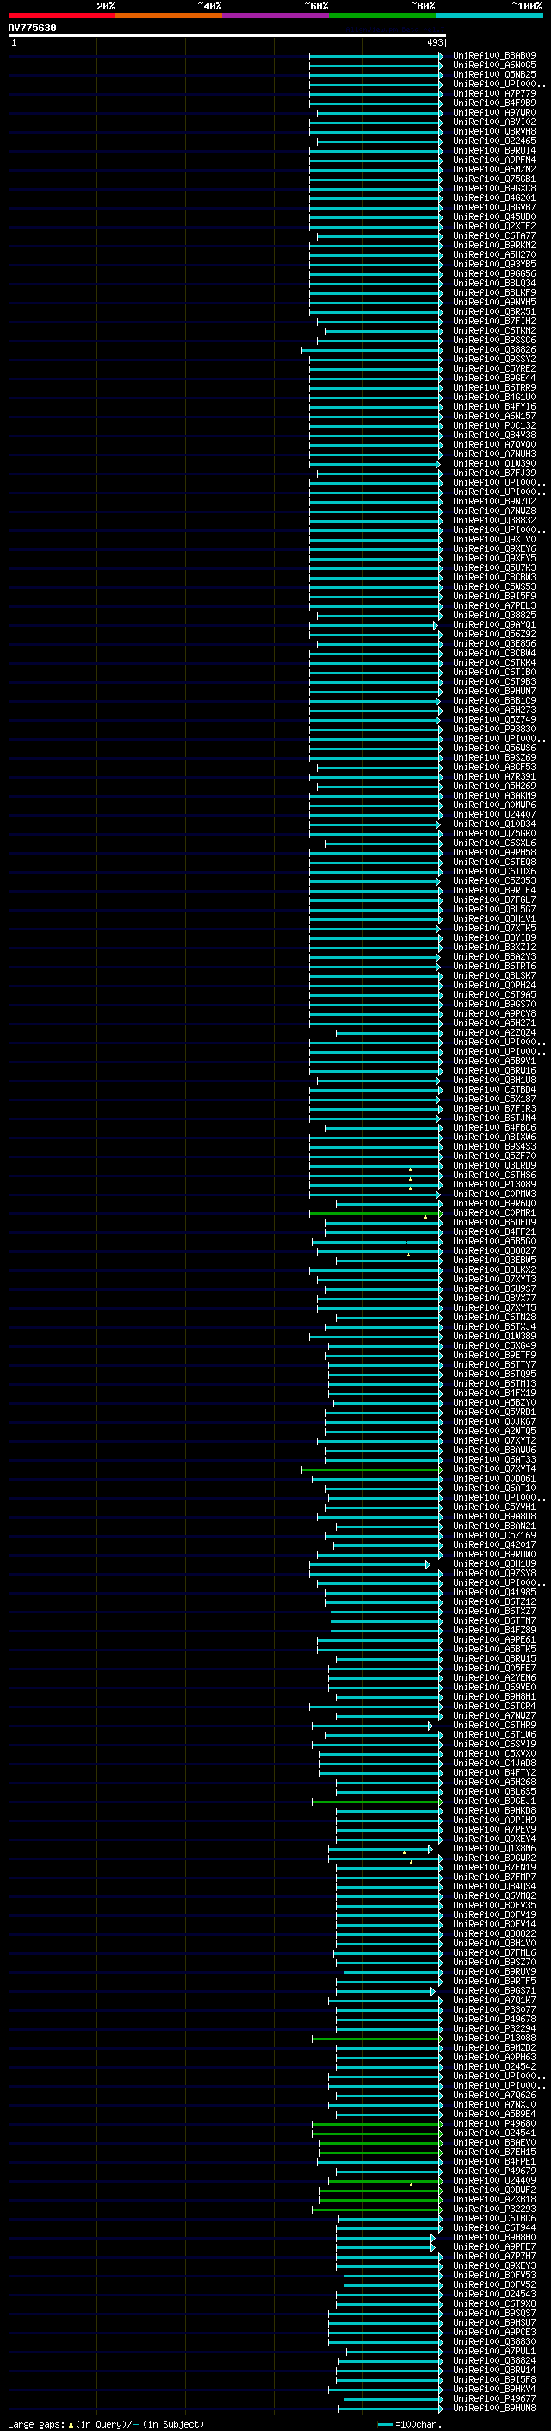Open hit UniRef100_B8LQ34

coord(493,283)
